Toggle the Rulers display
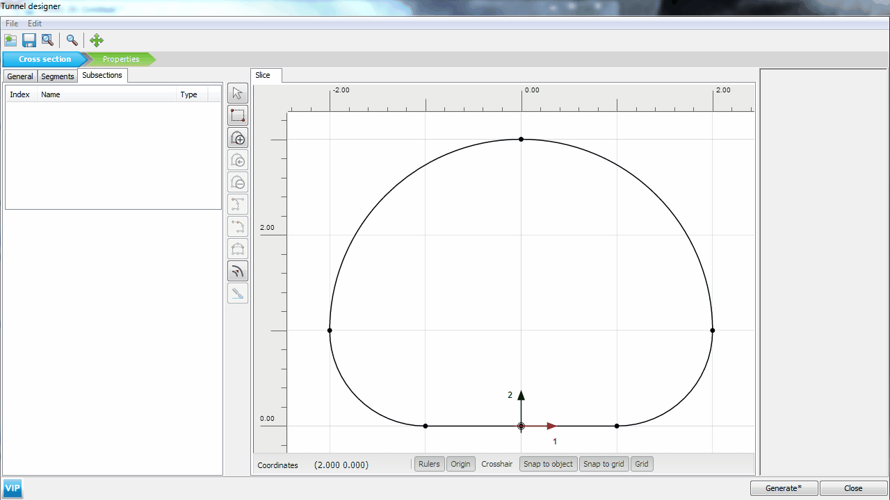Screen dimensions: 890x500 [429, 464]
